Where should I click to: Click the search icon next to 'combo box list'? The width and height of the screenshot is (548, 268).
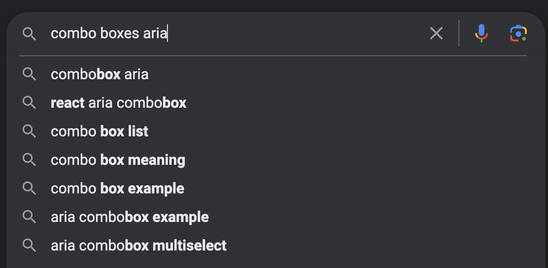30,131
